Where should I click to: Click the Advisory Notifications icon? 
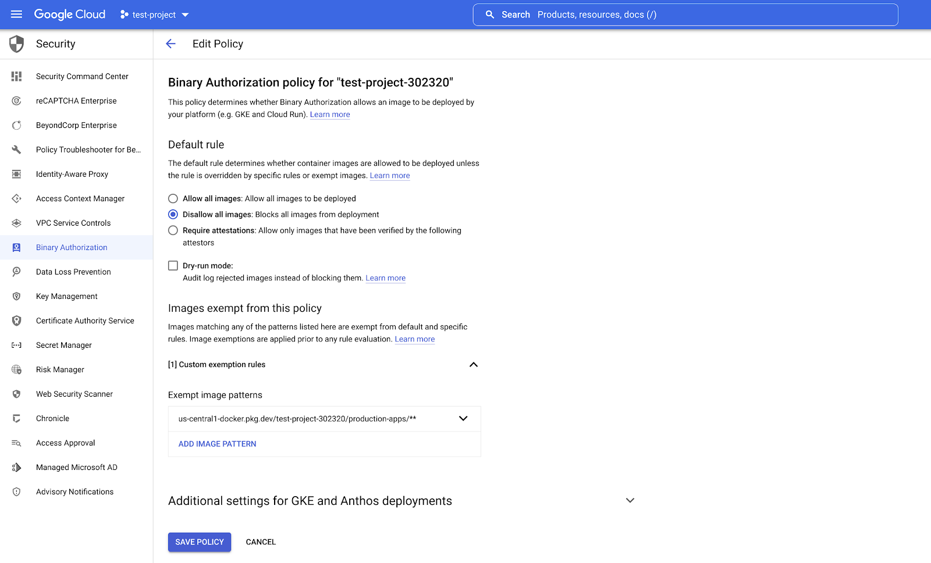[x=16, y=491]
